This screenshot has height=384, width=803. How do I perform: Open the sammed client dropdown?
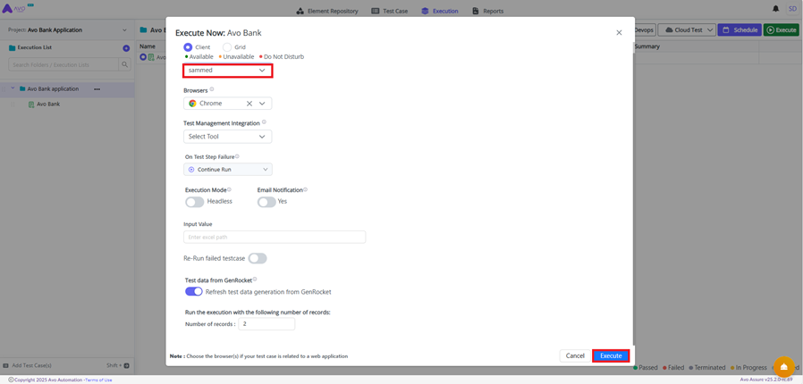(x=227, y=71)
